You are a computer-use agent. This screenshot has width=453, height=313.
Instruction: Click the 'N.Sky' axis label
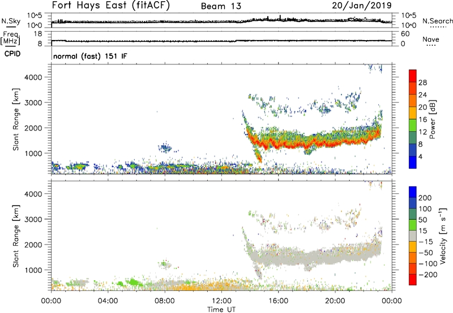(11, 21)
